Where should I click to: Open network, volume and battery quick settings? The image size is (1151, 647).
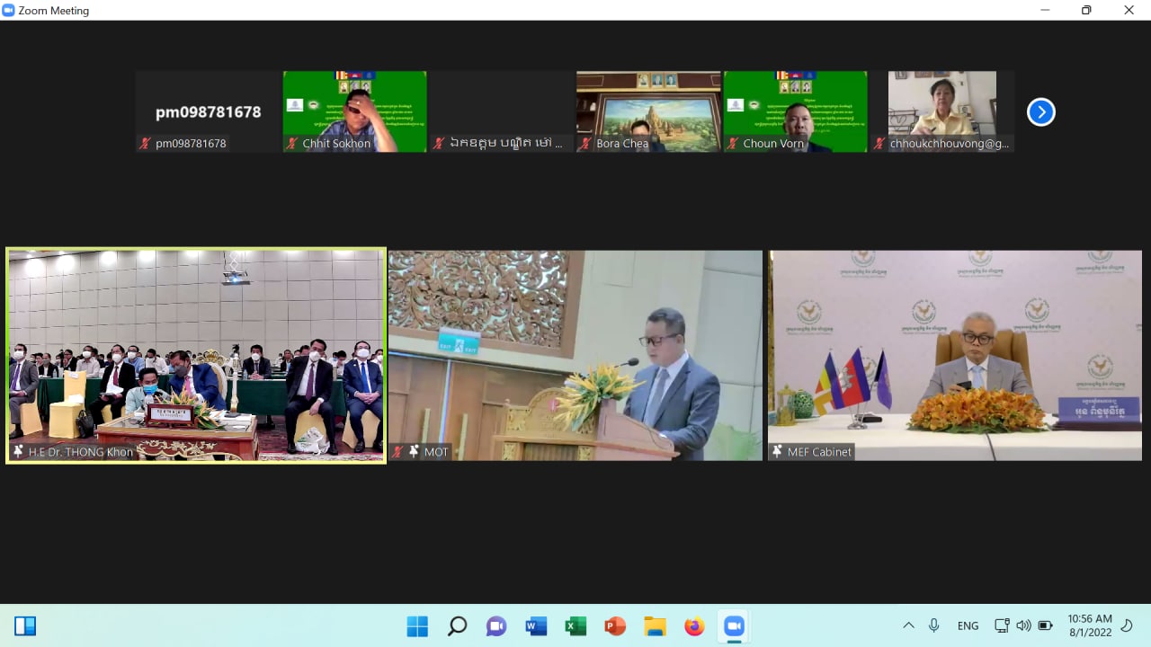tap(1023, 625)
